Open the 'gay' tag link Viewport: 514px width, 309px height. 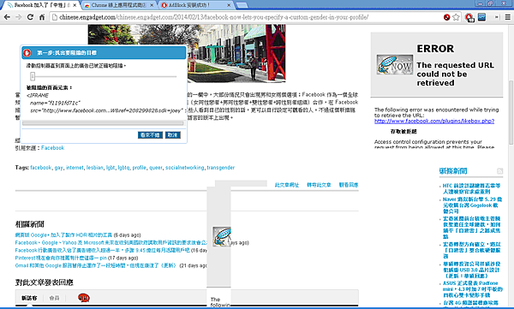58,168
